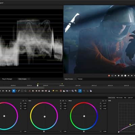Click the red X Delete icon
This screenshot has width=135, height=135.
30,91
